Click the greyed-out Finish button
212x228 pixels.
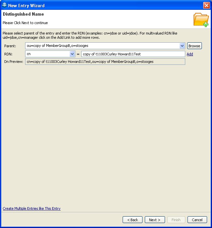click(x=176, y=220)
